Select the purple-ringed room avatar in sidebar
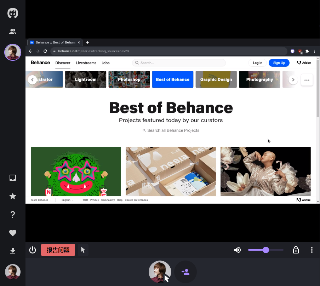 (x=13, y=52)
